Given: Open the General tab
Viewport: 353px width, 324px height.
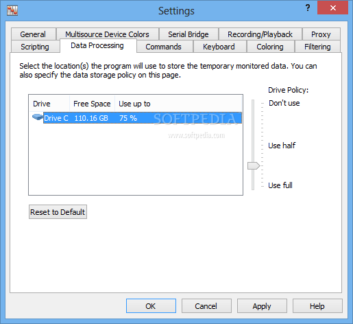Looking at the screenshot, I should click(33, 34).
